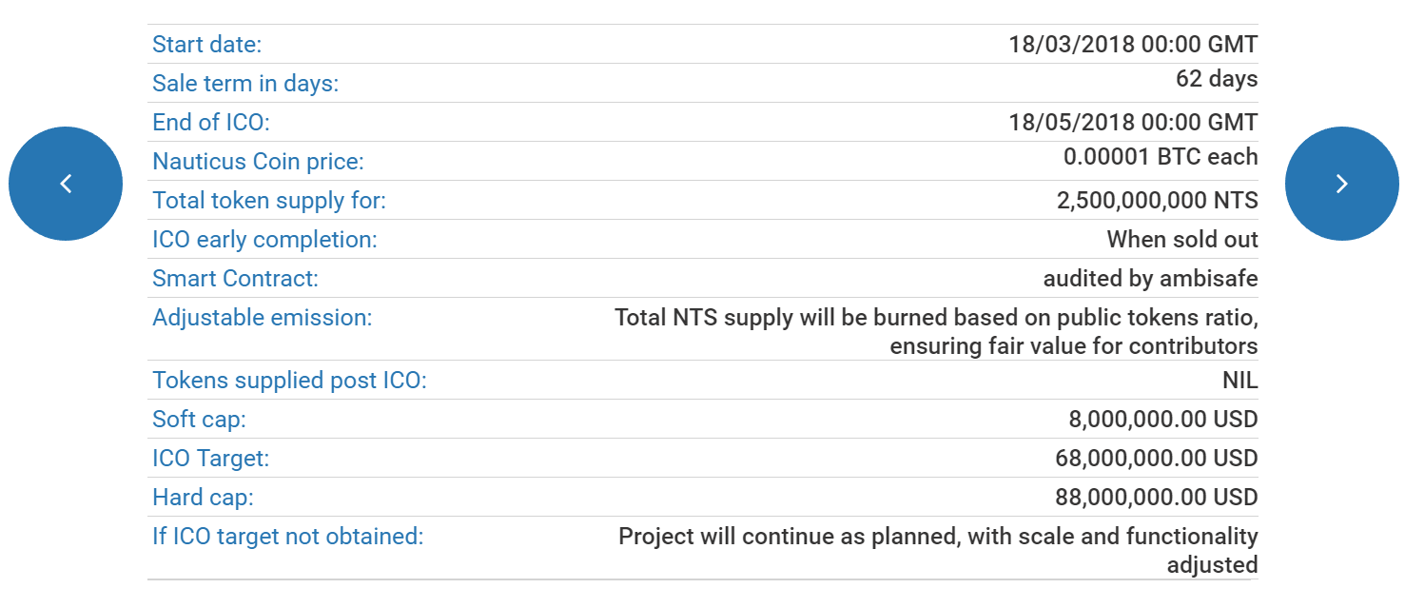Select the 8,000,000.00 USD soft cap value

pyautogui.click(x=1162, y=420)
